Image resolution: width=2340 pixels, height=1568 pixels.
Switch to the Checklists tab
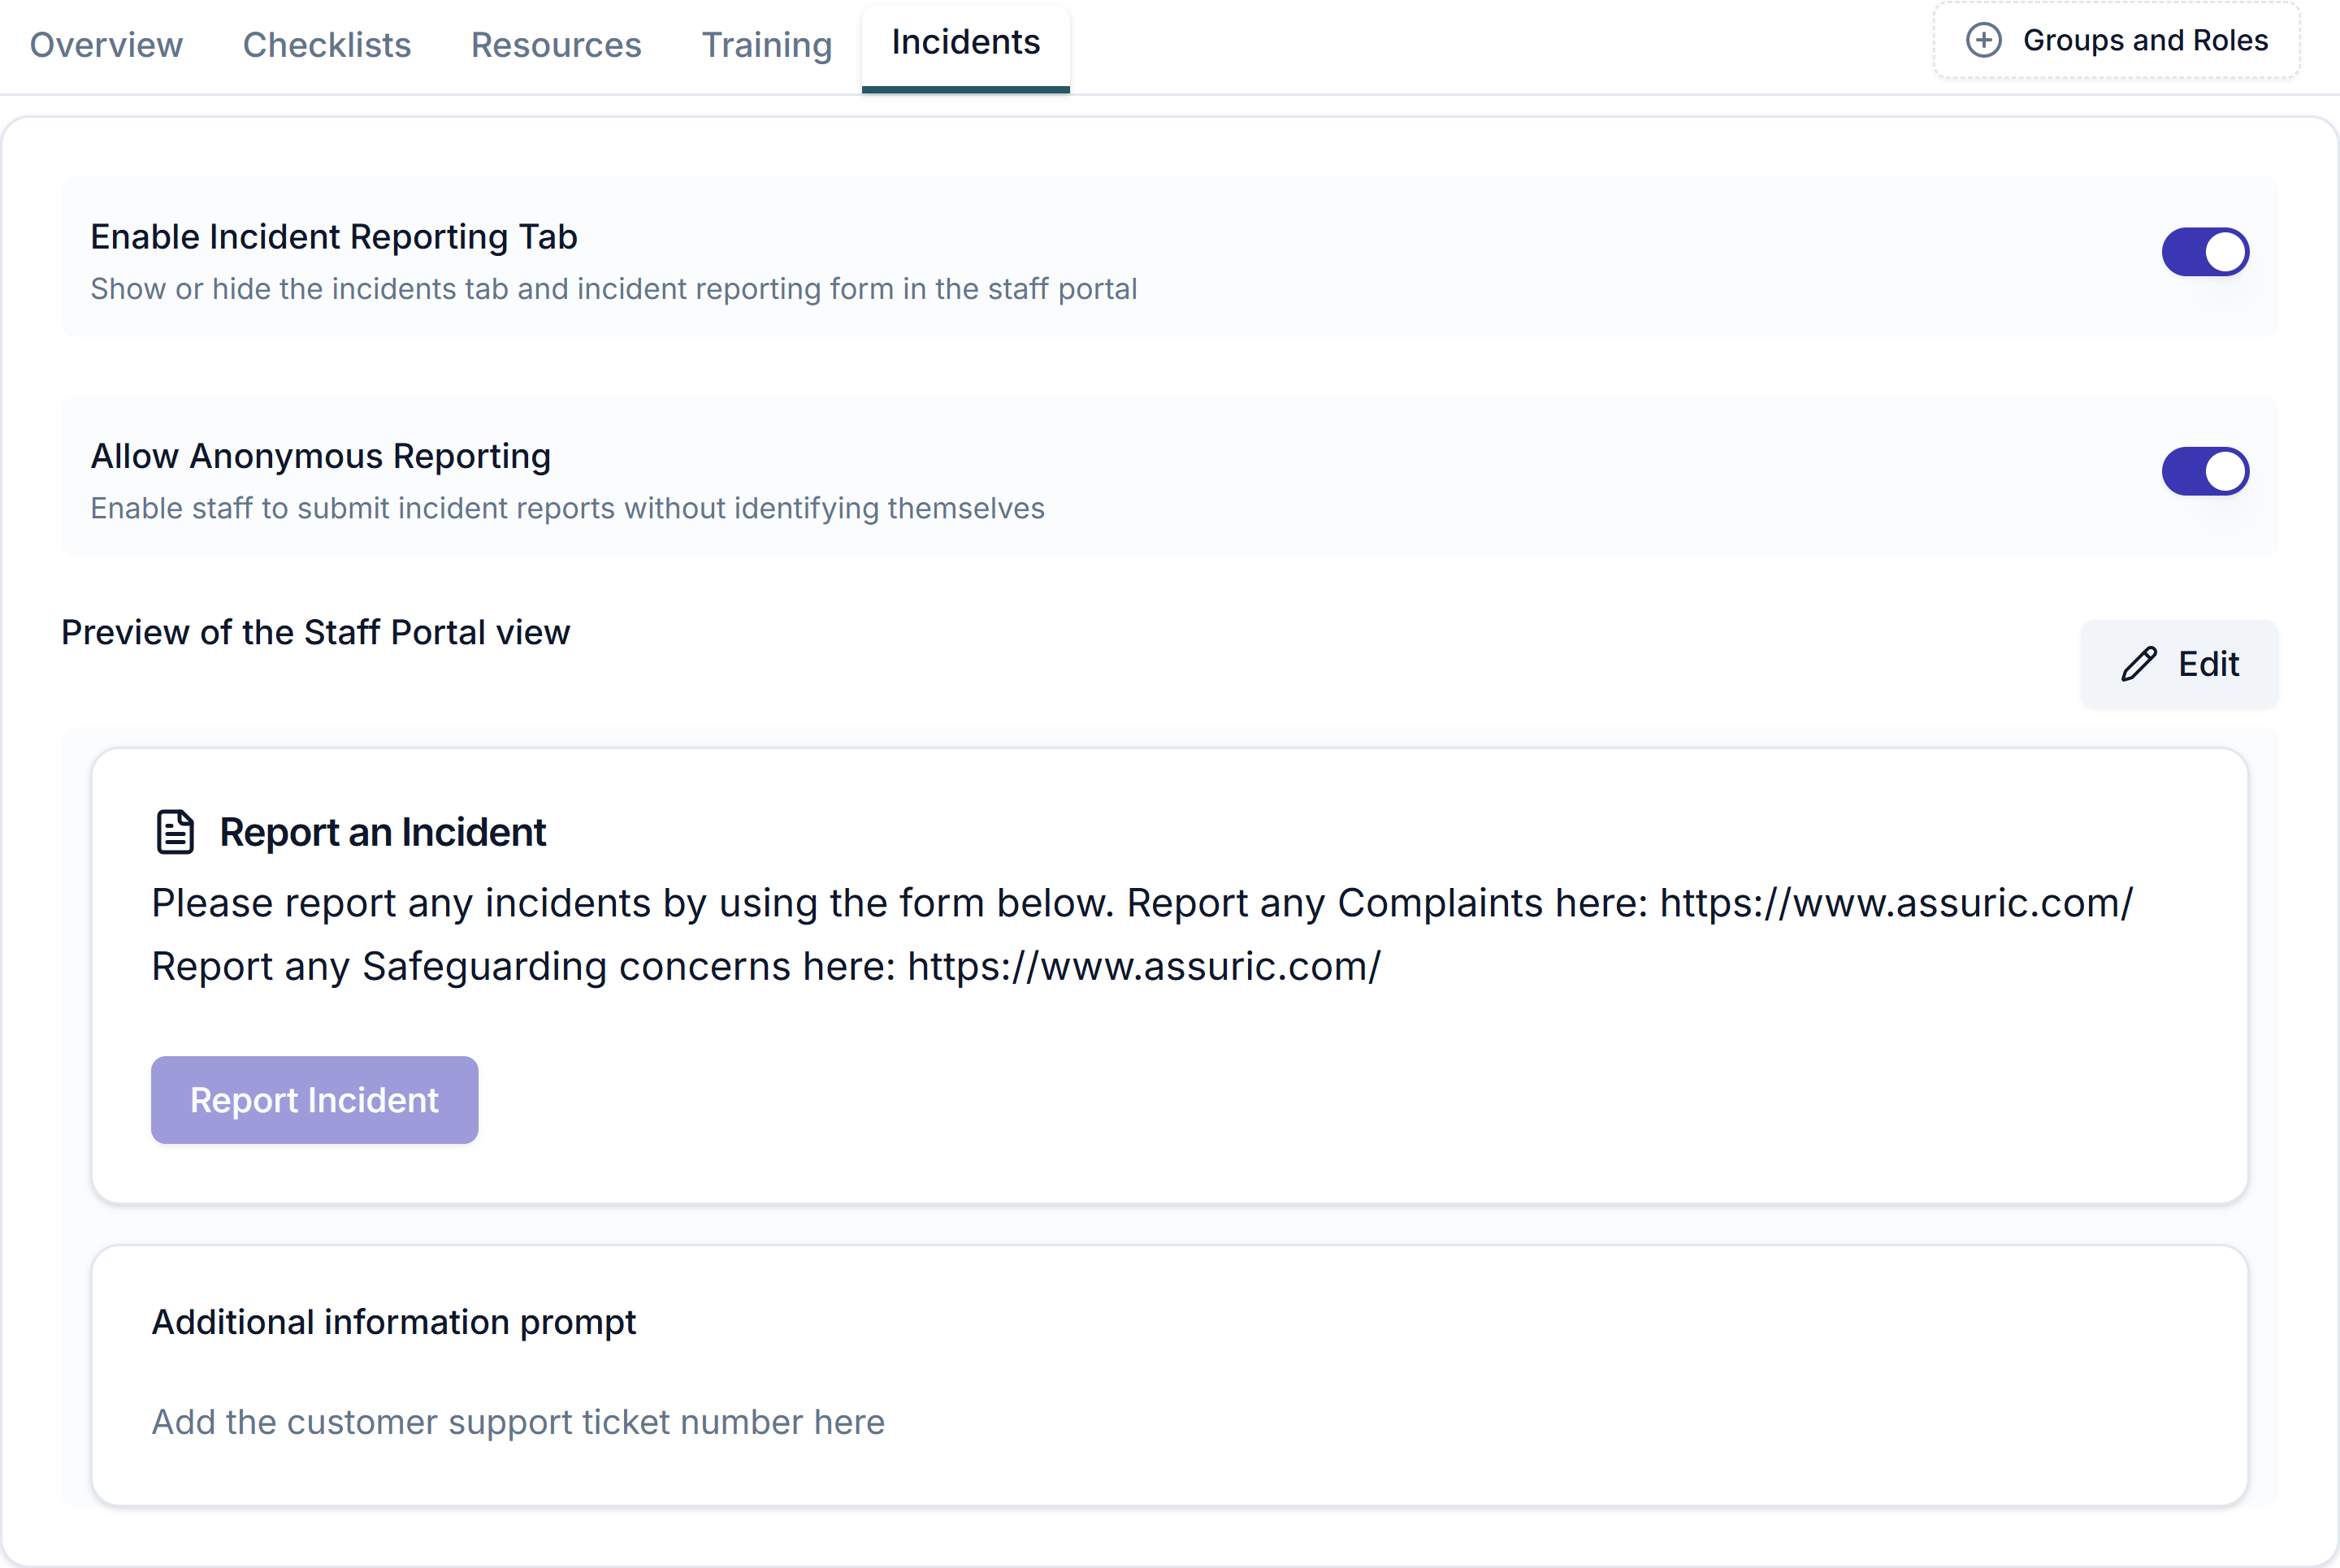click(x=327, y=45)
